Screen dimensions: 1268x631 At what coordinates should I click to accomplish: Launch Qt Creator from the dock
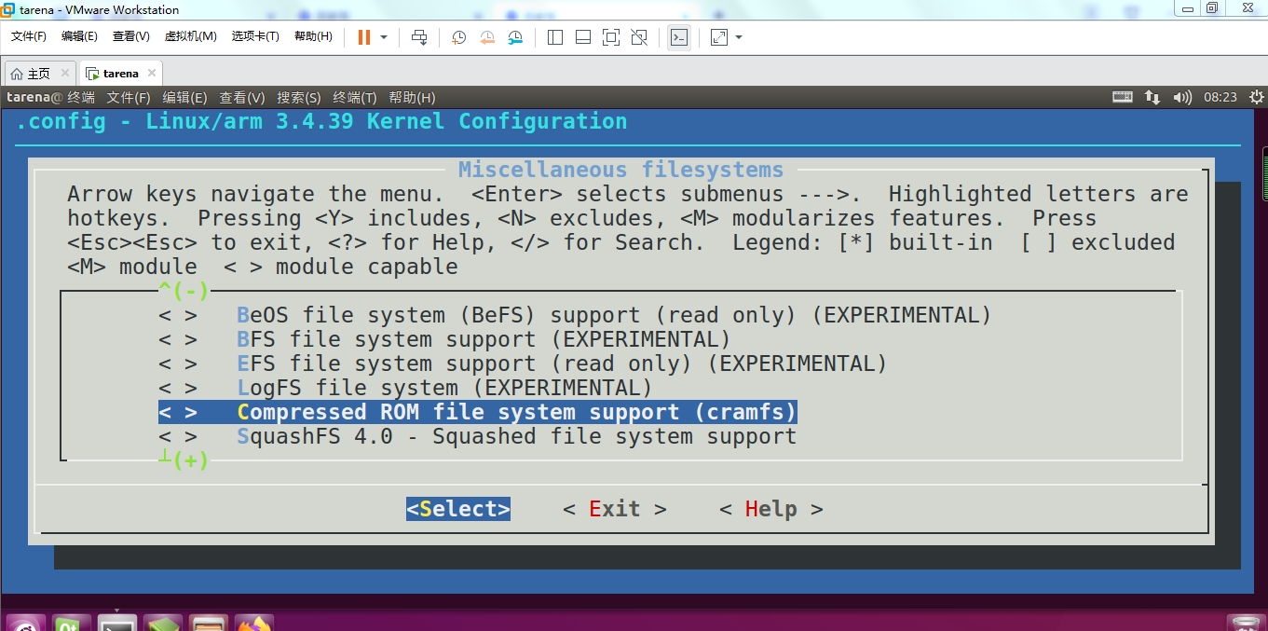coord(71,623)
